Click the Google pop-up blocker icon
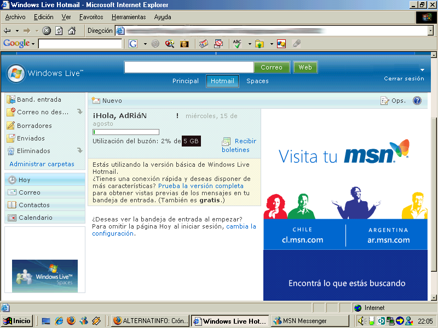Image resolution: width=438 pixels, height=328 pixels. 219,44
